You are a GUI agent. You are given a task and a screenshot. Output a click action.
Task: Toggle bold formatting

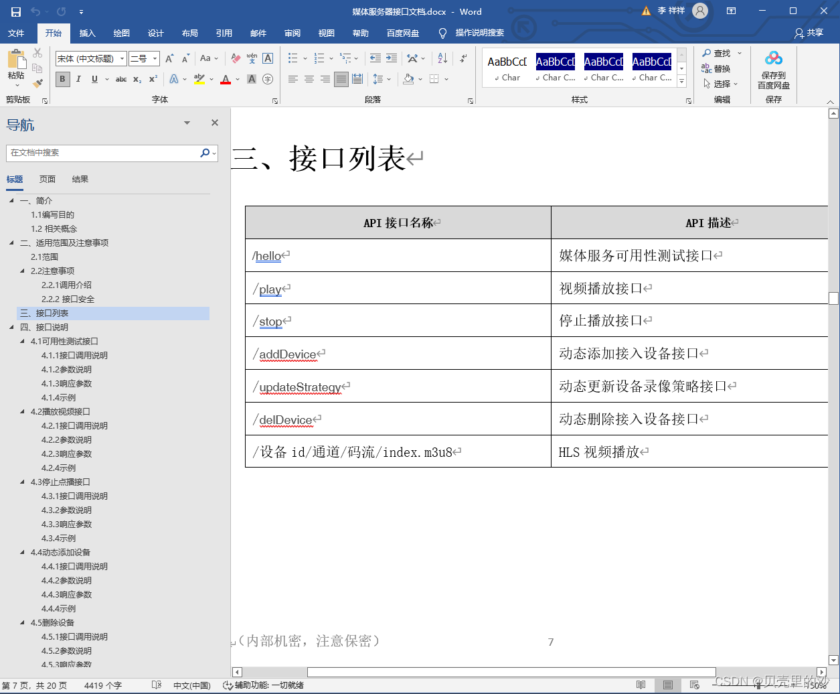(62, 79)
